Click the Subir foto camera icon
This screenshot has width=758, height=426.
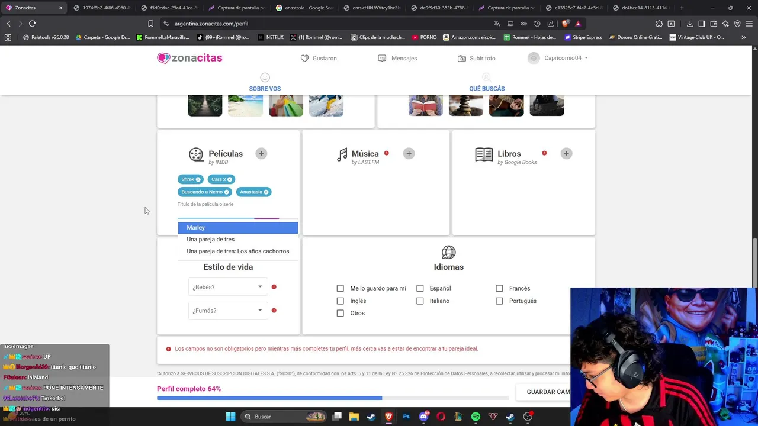tap(462, 58)
